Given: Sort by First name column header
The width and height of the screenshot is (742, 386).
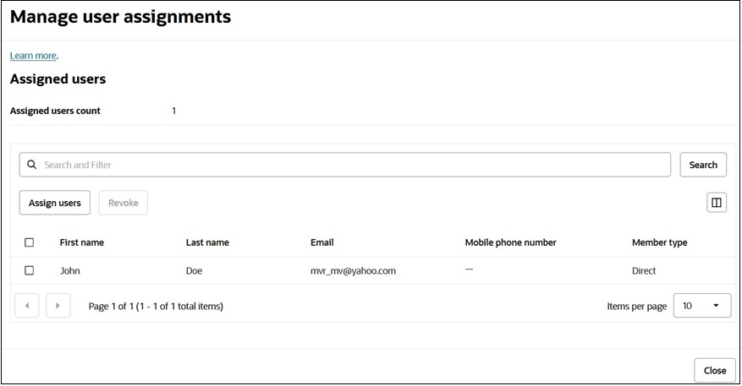Looking at the screenshot, I should 82,242.
